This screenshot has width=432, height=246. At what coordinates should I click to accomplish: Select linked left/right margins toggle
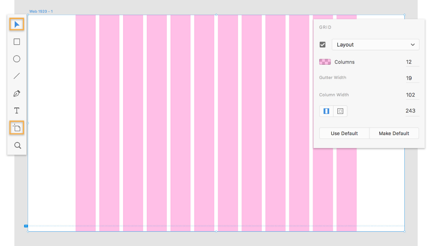coord(327,111)
